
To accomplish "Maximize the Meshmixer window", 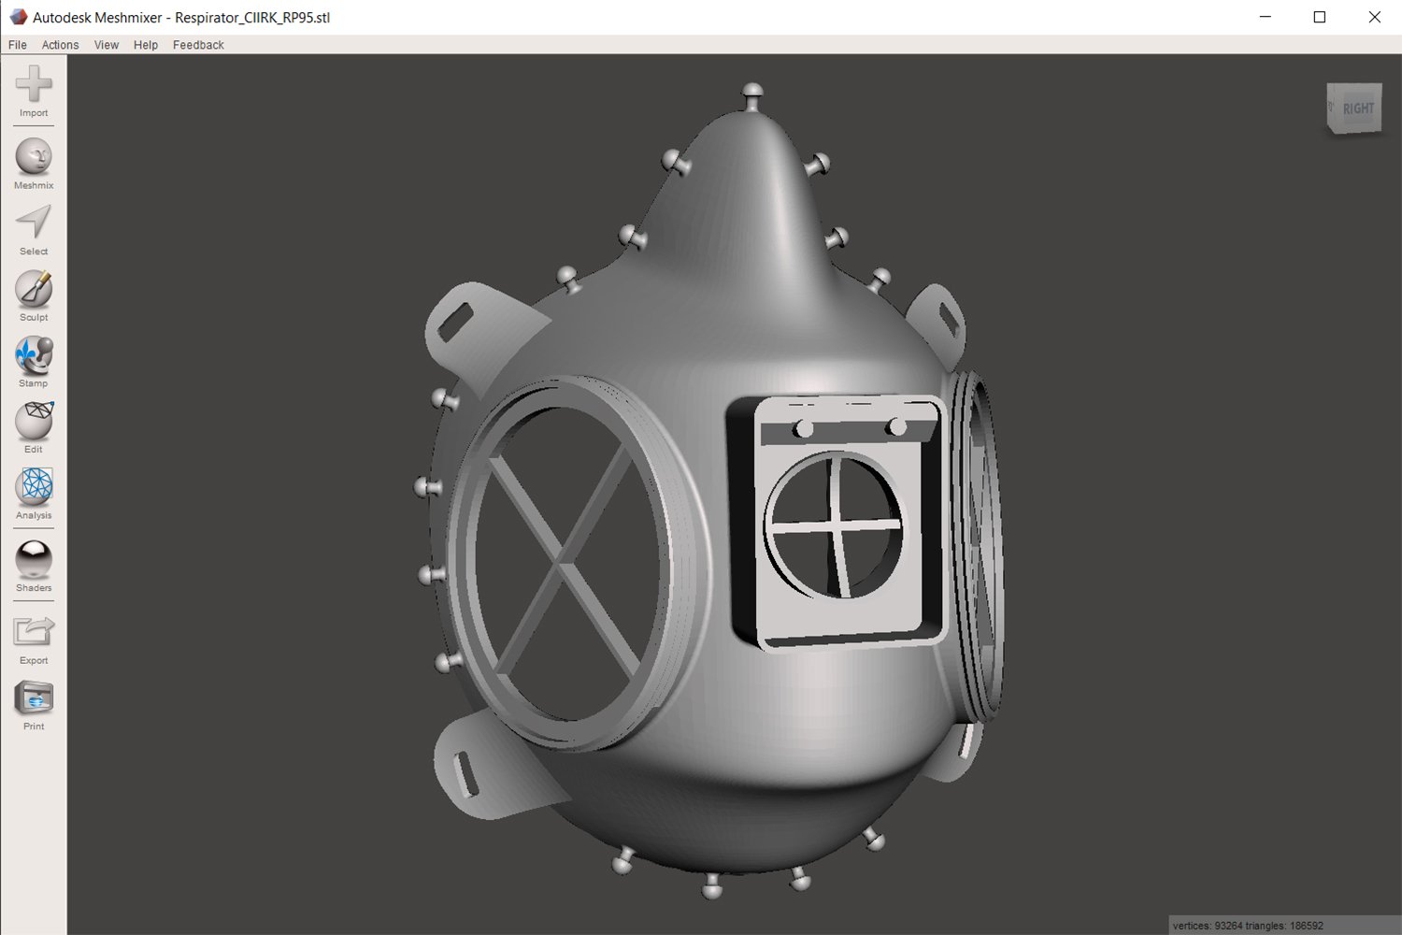I will [1320, 17].
